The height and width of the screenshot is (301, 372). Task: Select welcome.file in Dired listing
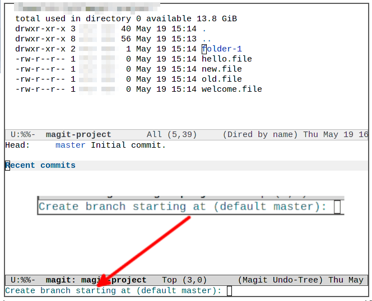(232, 89)
